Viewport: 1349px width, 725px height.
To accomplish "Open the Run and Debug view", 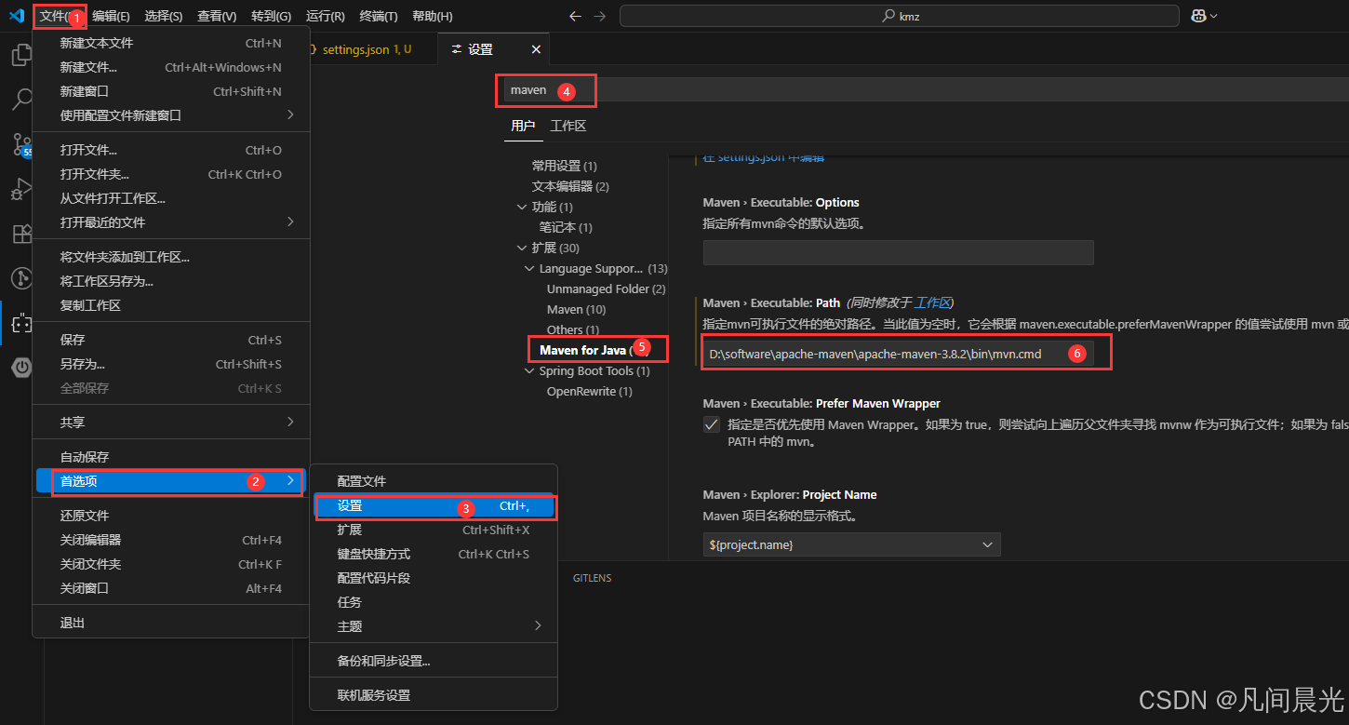I will [21, 189].
